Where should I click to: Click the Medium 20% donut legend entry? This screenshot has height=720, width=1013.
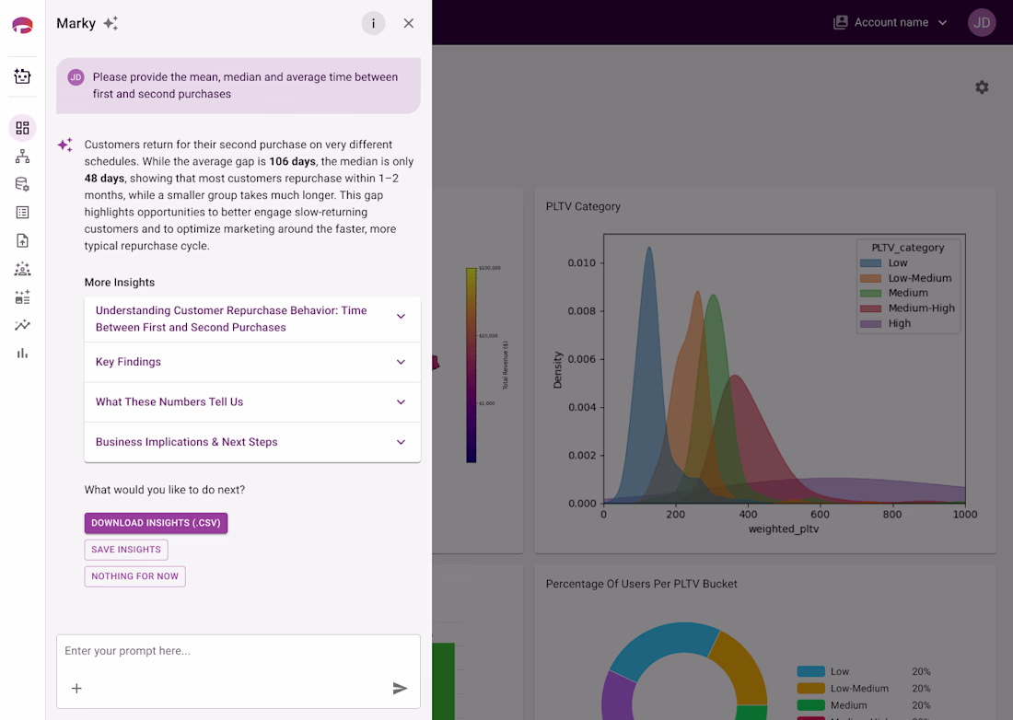[864, 705]
